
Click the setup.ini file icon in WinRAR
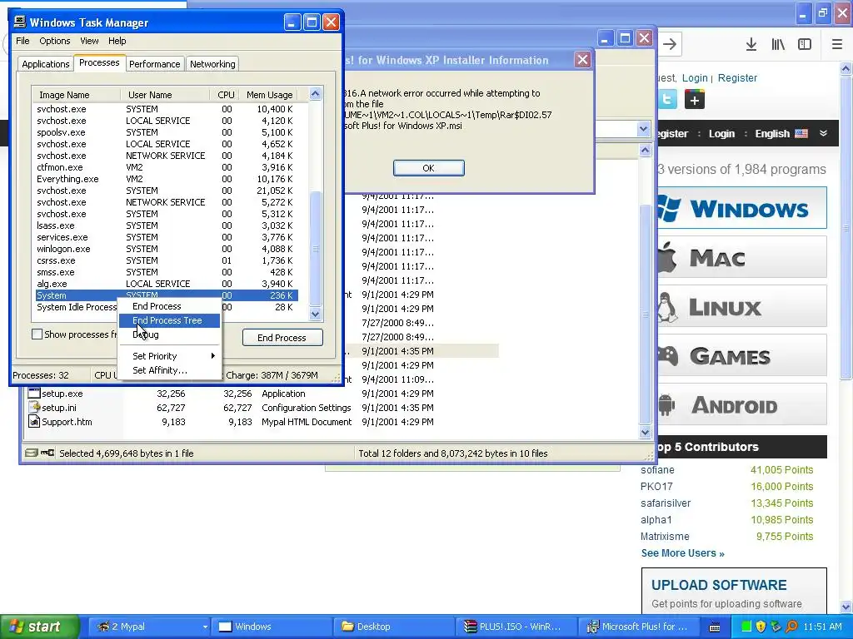point(34,408)
